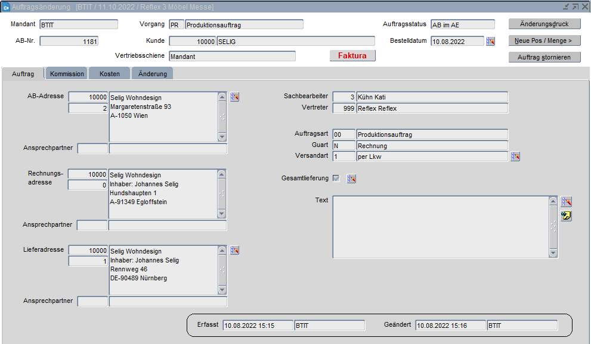Click the edit icon beside the Text box
This screenshot has width=591, height=344.
pos(566,202)
